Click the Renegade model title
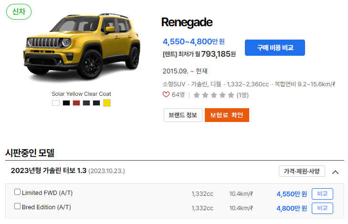348x224 pixels. tap(187, 22)
